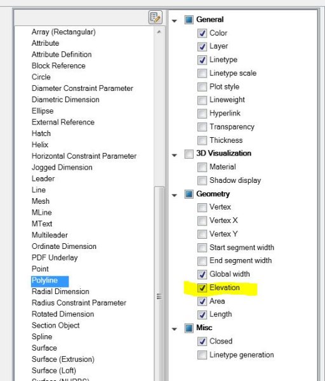Collapse the General section arrow

click(175, 21)
